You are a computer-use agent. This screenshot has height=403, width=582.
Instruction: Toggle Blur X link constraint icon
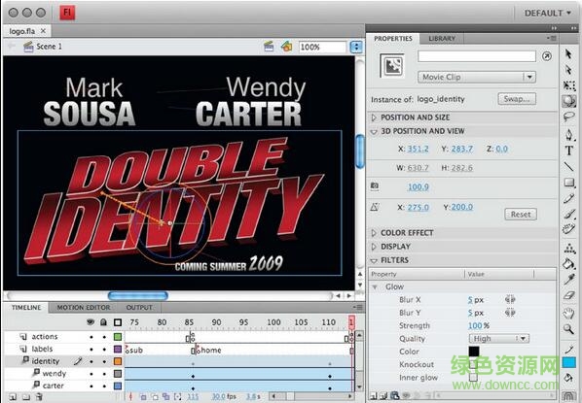pyautogui.click(x=510, y=300)
